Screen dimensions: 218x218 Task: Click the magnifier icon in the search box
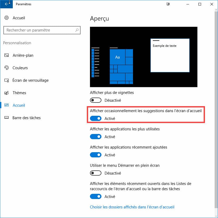point(77,30)
